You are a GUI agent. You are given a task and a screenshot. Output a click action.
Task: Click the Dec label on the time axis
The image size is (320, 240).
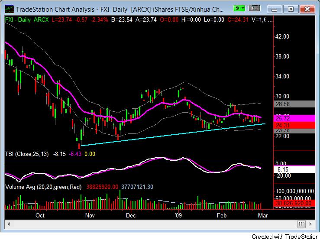[131, 215]
